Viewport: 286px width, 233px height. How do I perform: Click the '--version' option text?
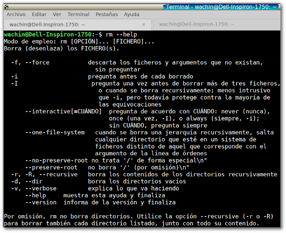pyautogui.click(x=41, y=202)
